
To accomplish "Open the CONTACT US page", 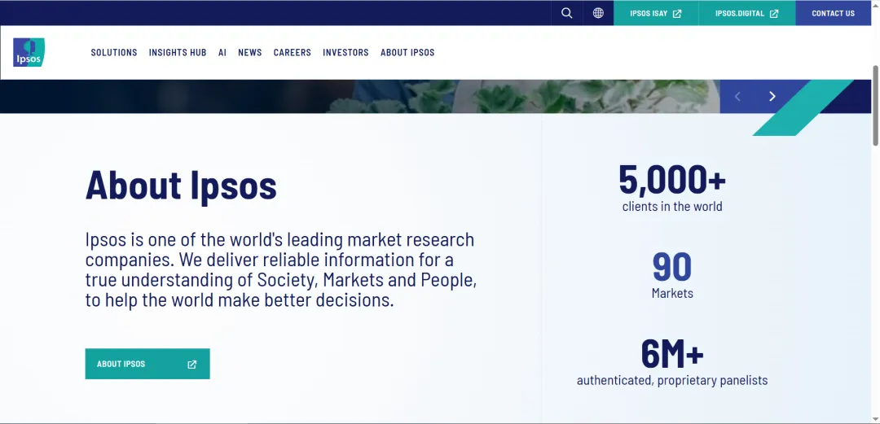I will click(834, 13).
